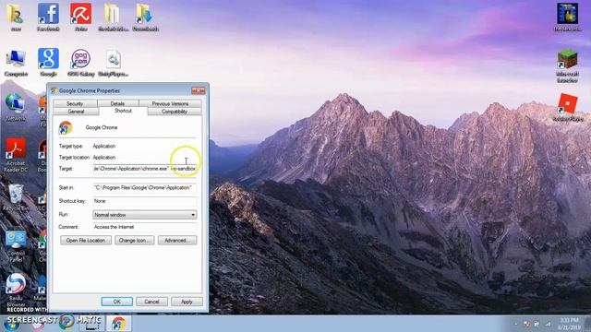Switch to the General tab
This screenshot has width=591, height=332.
point(76,112)
